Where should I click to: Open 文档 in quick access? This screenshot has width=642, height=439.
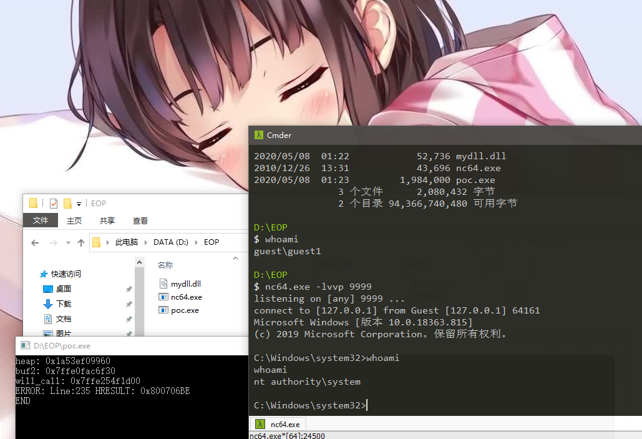(64, 319)
